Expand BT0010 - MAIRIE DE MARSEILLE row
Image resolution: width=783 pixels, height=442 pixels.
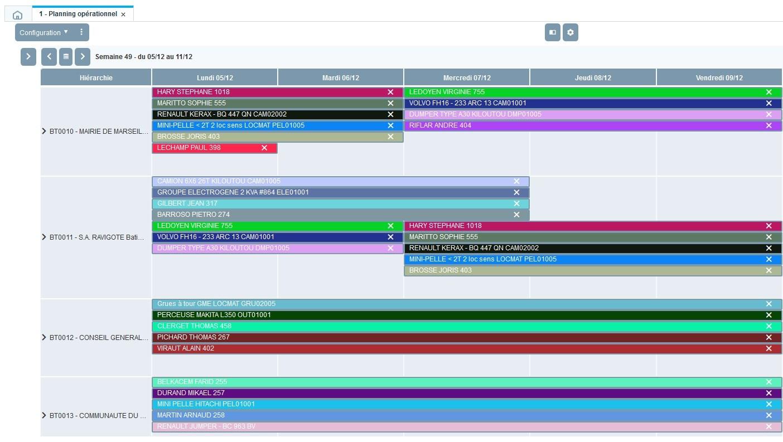point(44,131)
